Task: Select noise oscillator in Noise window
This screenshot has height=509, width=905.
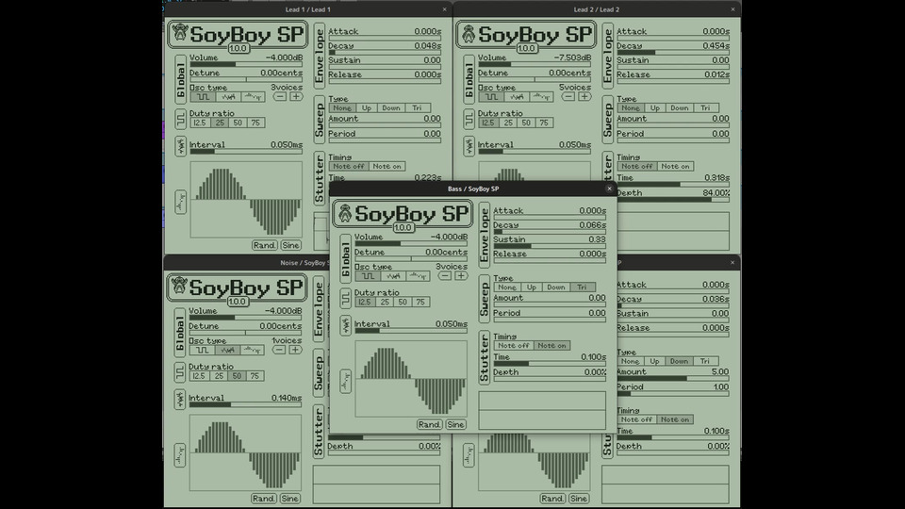Action: (x=227, y=351)
